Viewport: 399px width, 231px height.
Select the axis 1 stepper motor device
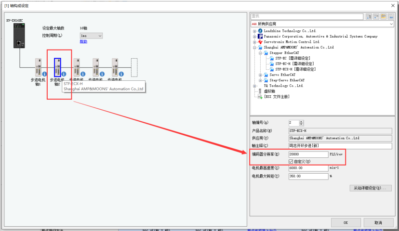(39, 66)
